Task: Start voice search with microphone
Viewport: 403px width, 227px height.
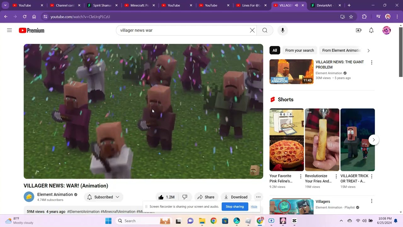Action: click(283, 30)
